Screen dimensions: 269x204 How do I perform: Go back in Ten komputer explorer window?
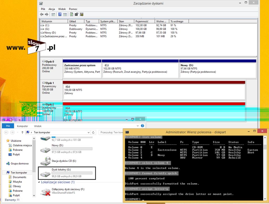click(x=6, y=132)
